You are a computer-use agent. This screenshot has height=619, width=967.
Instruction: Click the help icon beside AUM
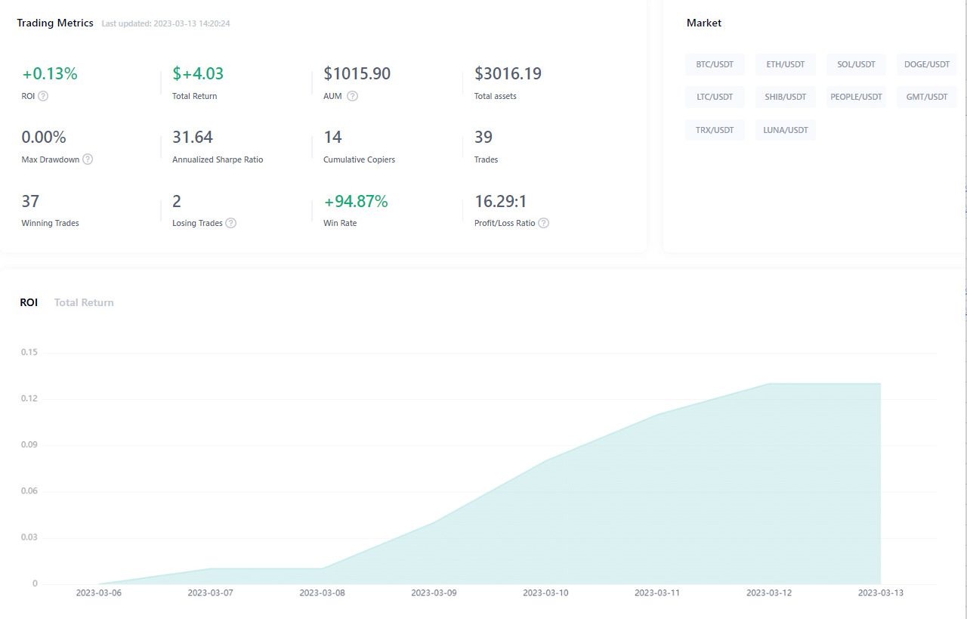point(352,96)
